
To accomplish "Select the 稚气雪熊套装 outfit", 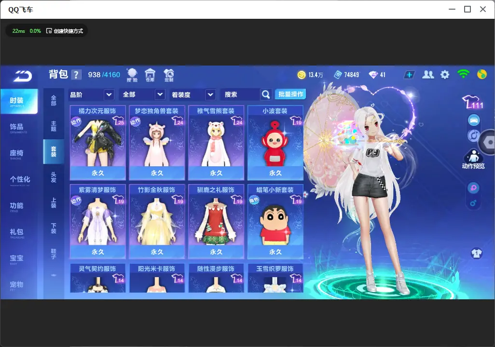I will coord(216,143).
